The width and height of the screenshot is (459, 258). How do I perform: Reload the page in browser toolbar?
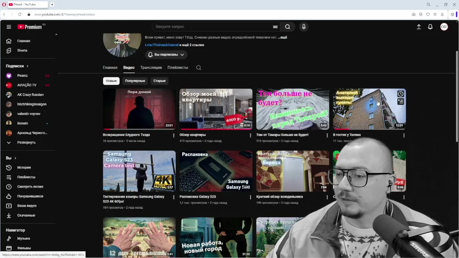coord(20,14)
